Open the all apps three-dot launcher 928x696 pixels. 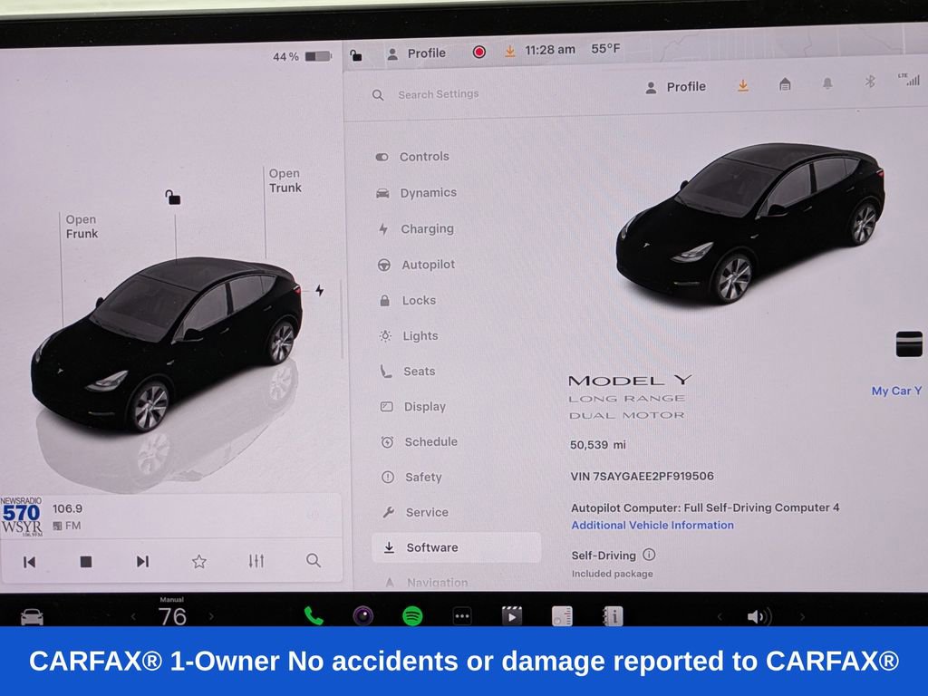(x=462, y=616)
